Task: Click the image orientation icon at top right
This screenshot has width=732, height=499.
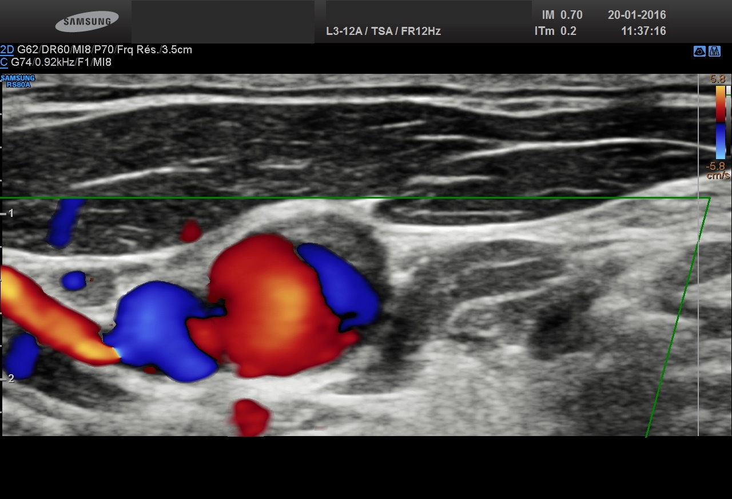Action: (x=699, y=52)
